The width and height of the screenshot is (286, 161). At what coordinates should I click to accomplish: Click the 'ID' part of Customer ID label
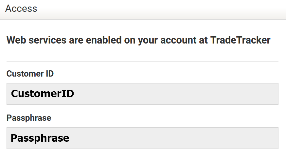click(50, 74)
